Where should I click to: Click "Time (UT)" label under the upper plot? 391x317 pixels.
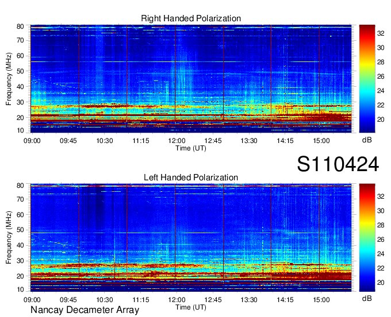tap(191, 148)
